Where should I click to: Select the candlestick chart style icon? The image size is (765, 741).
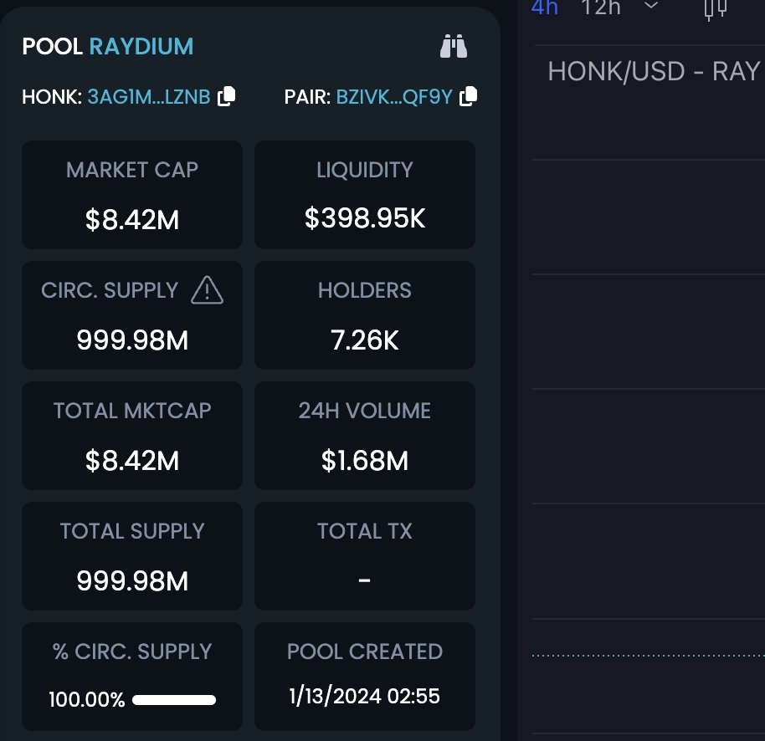[x=716, y=11]
